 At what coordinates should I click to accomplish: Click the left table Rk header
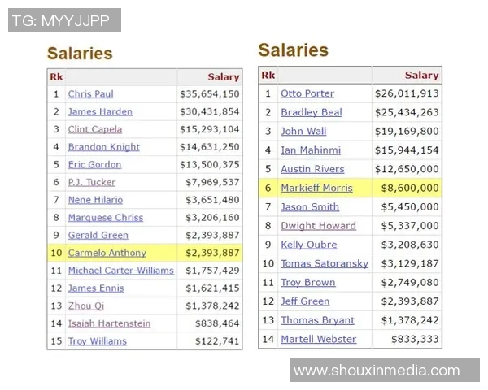[56, 77]
